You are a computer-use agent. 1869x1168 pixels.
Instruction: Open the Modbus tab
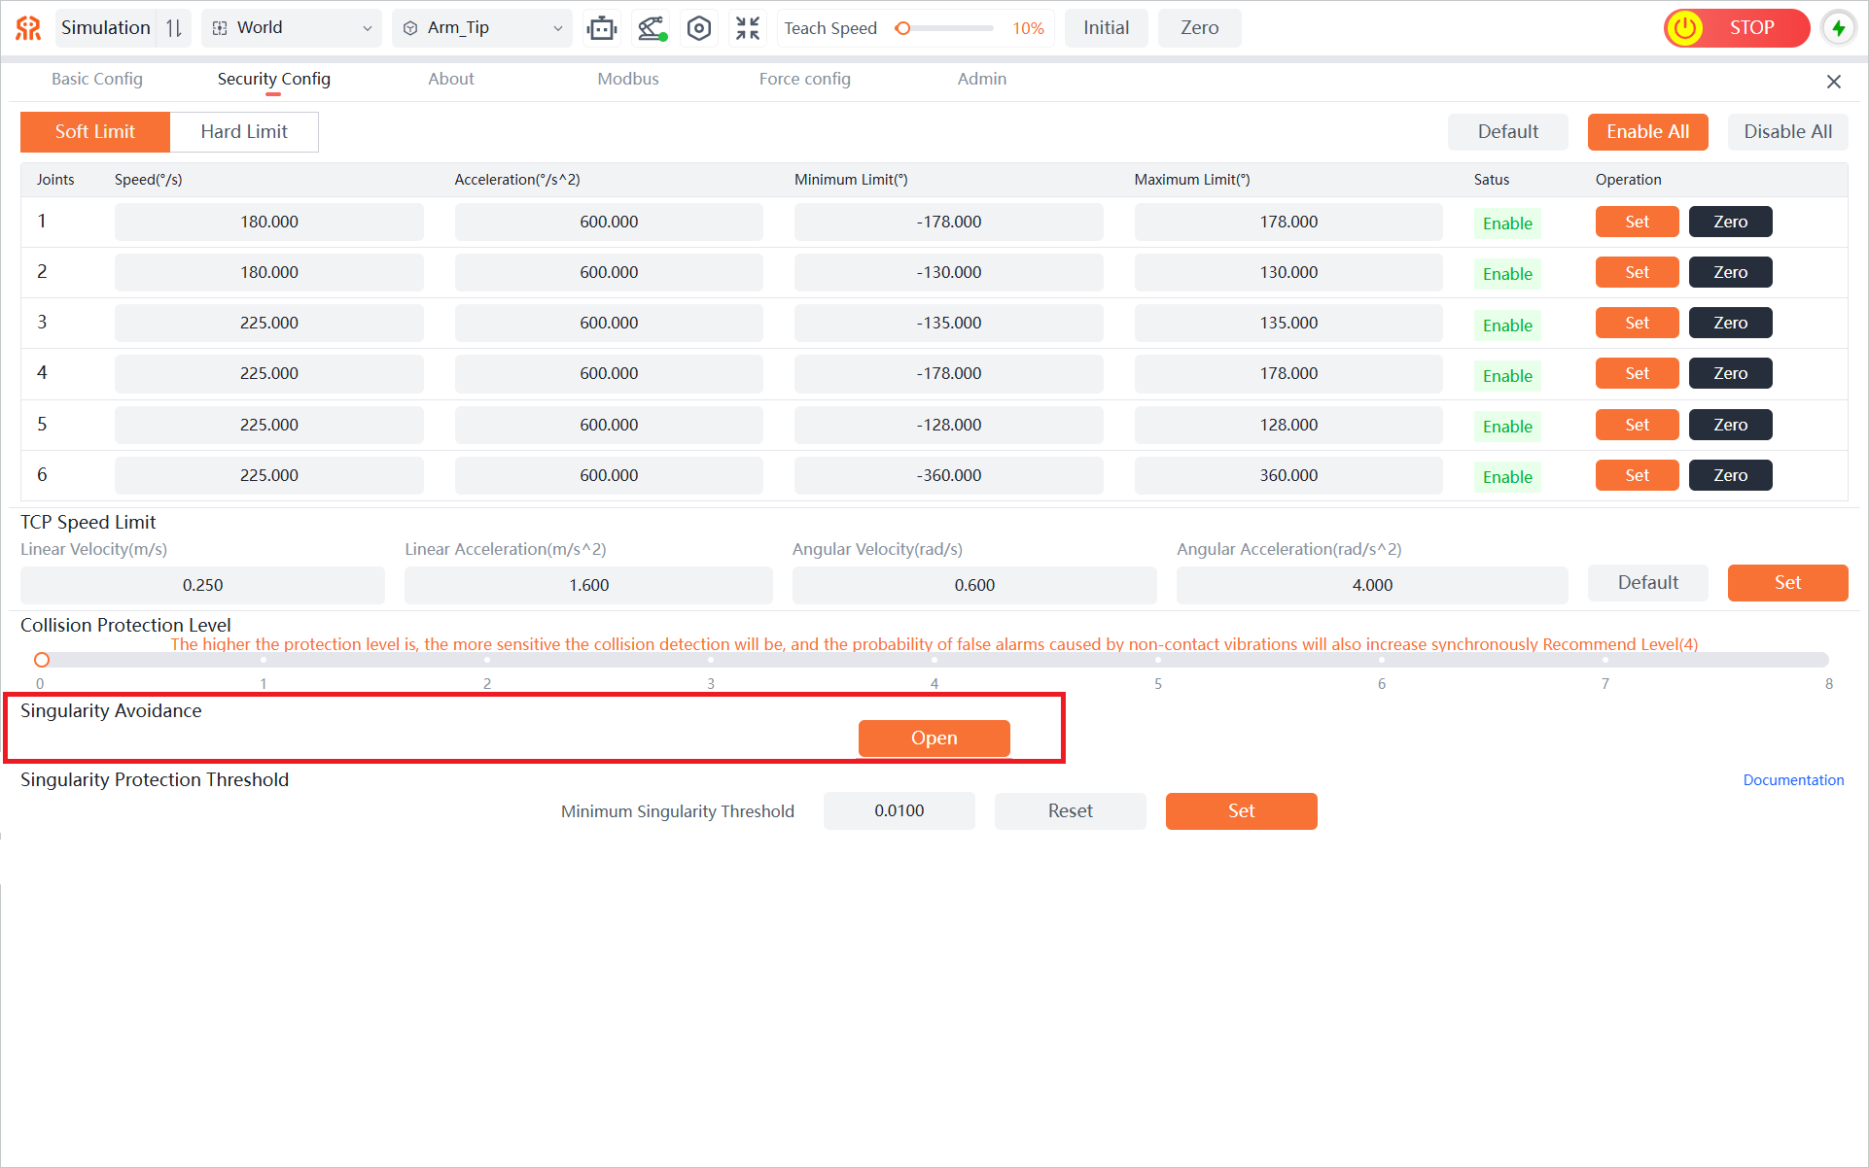[627, 80]
